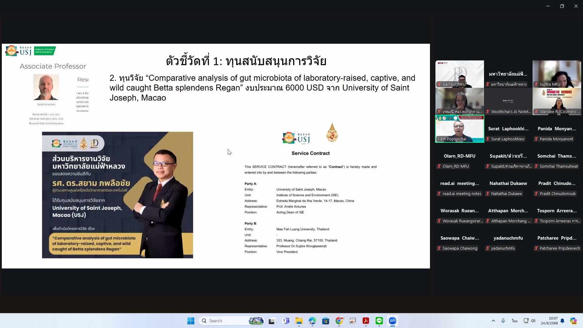The image size is (583, 328).
Task: Select Siam Popluechai's active speaker video tile
Action: 460,128
